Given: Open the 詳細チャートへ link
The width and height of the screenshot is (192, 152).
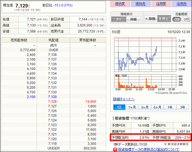Looking at the screenshot, I should 123,99.
